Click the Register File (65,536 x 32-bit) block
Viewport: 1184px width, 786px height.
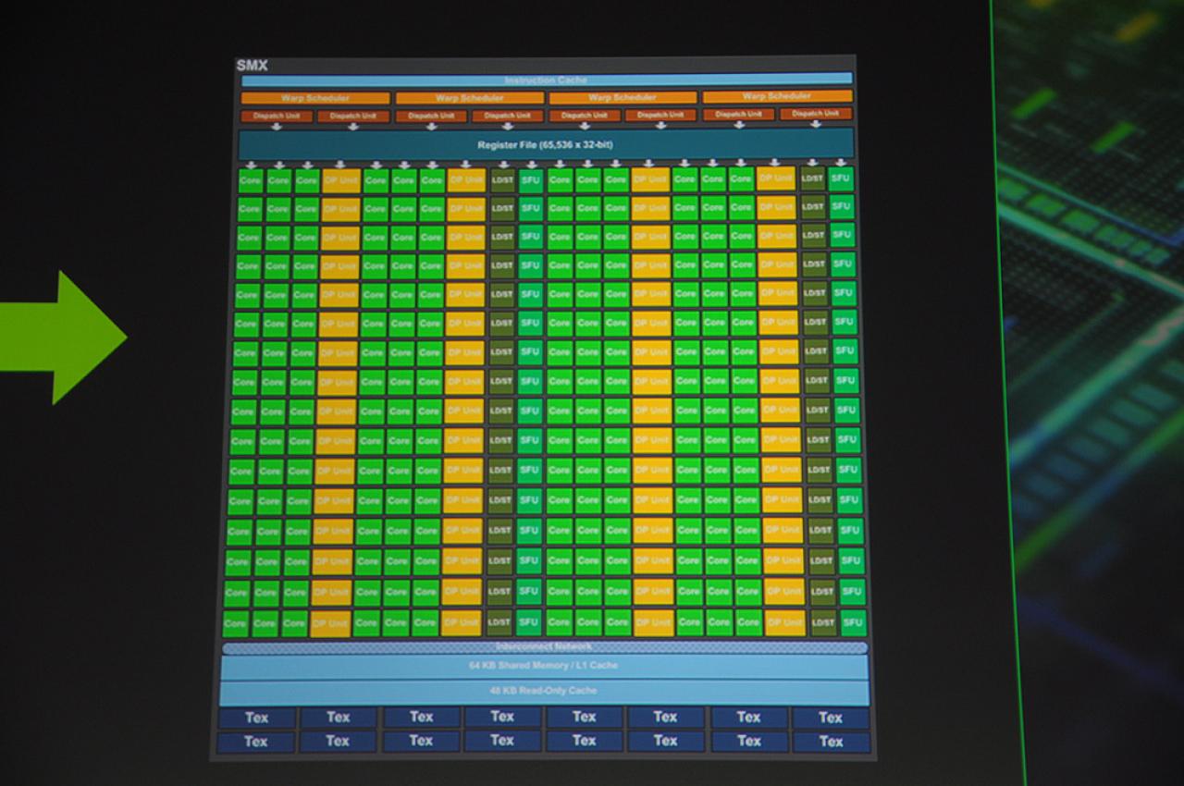546,144
